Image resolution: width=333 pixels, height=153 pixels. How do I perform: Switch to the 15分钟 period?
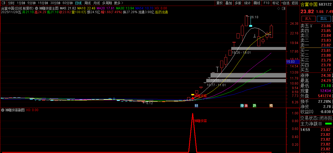43,3
